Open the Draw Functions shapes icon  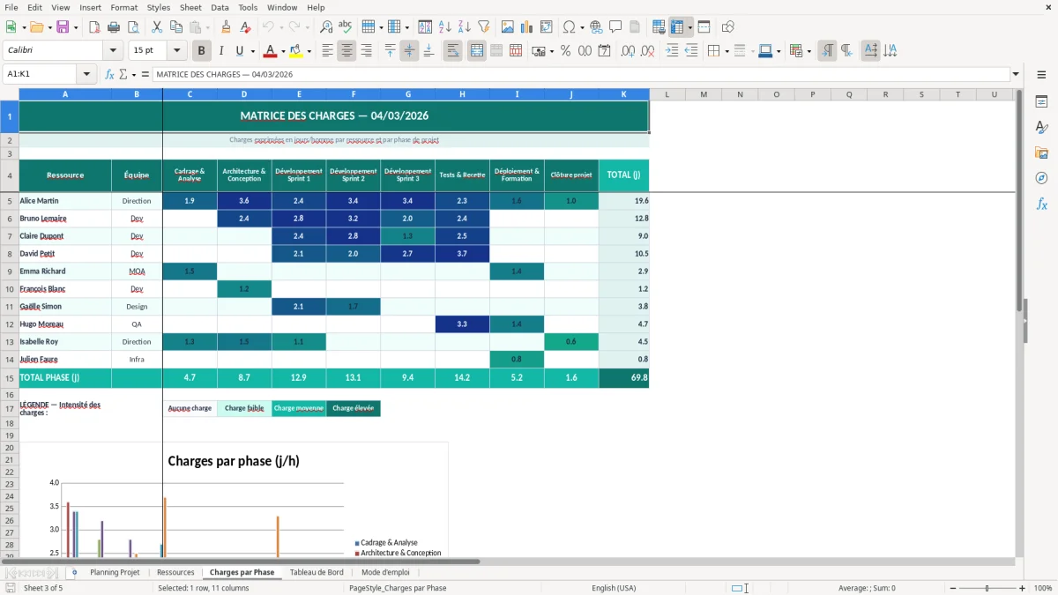pos(728,27)
